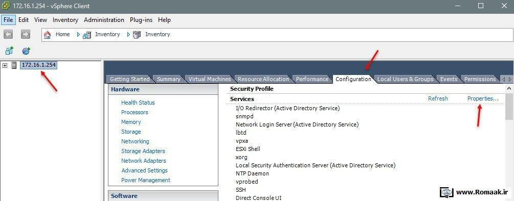
Task: Switch to the Permissions tab
Action: tap(480, 79)
